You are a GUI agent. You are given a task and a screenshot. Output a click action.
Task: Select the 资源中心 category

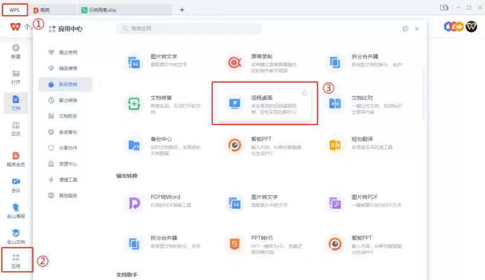(x=63, y=164)
